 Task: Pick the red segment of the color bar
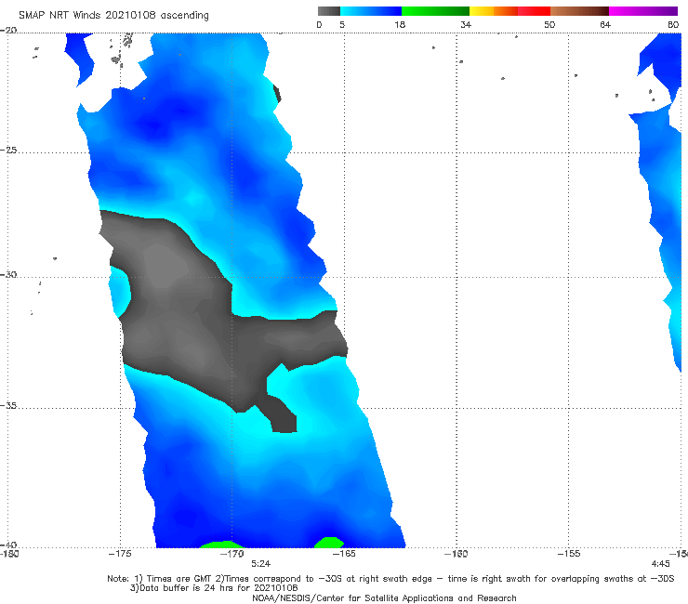point(534,11)
